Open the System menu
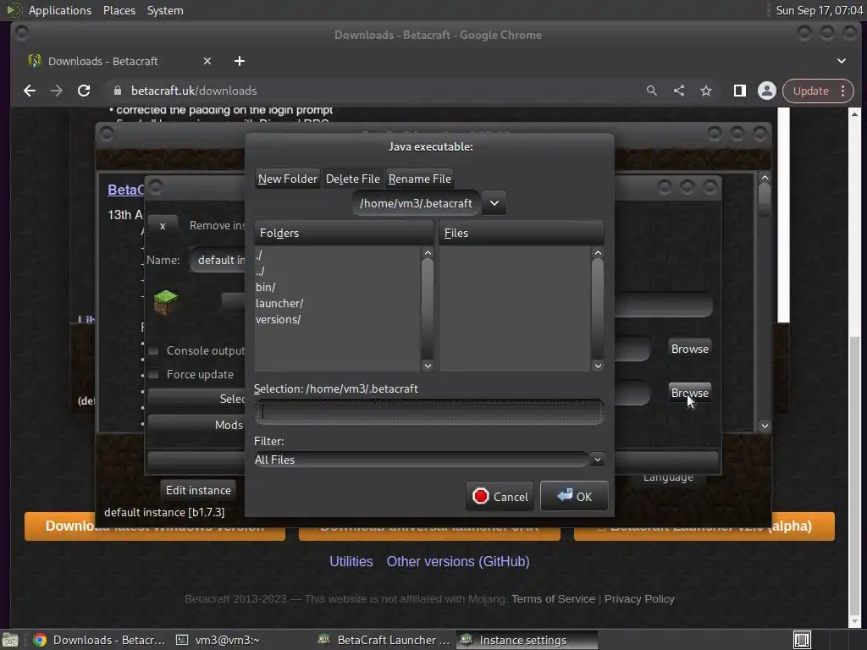 pos(165,10)
